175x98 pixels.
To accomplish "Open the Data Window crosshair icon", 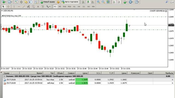I will [21, 2].
